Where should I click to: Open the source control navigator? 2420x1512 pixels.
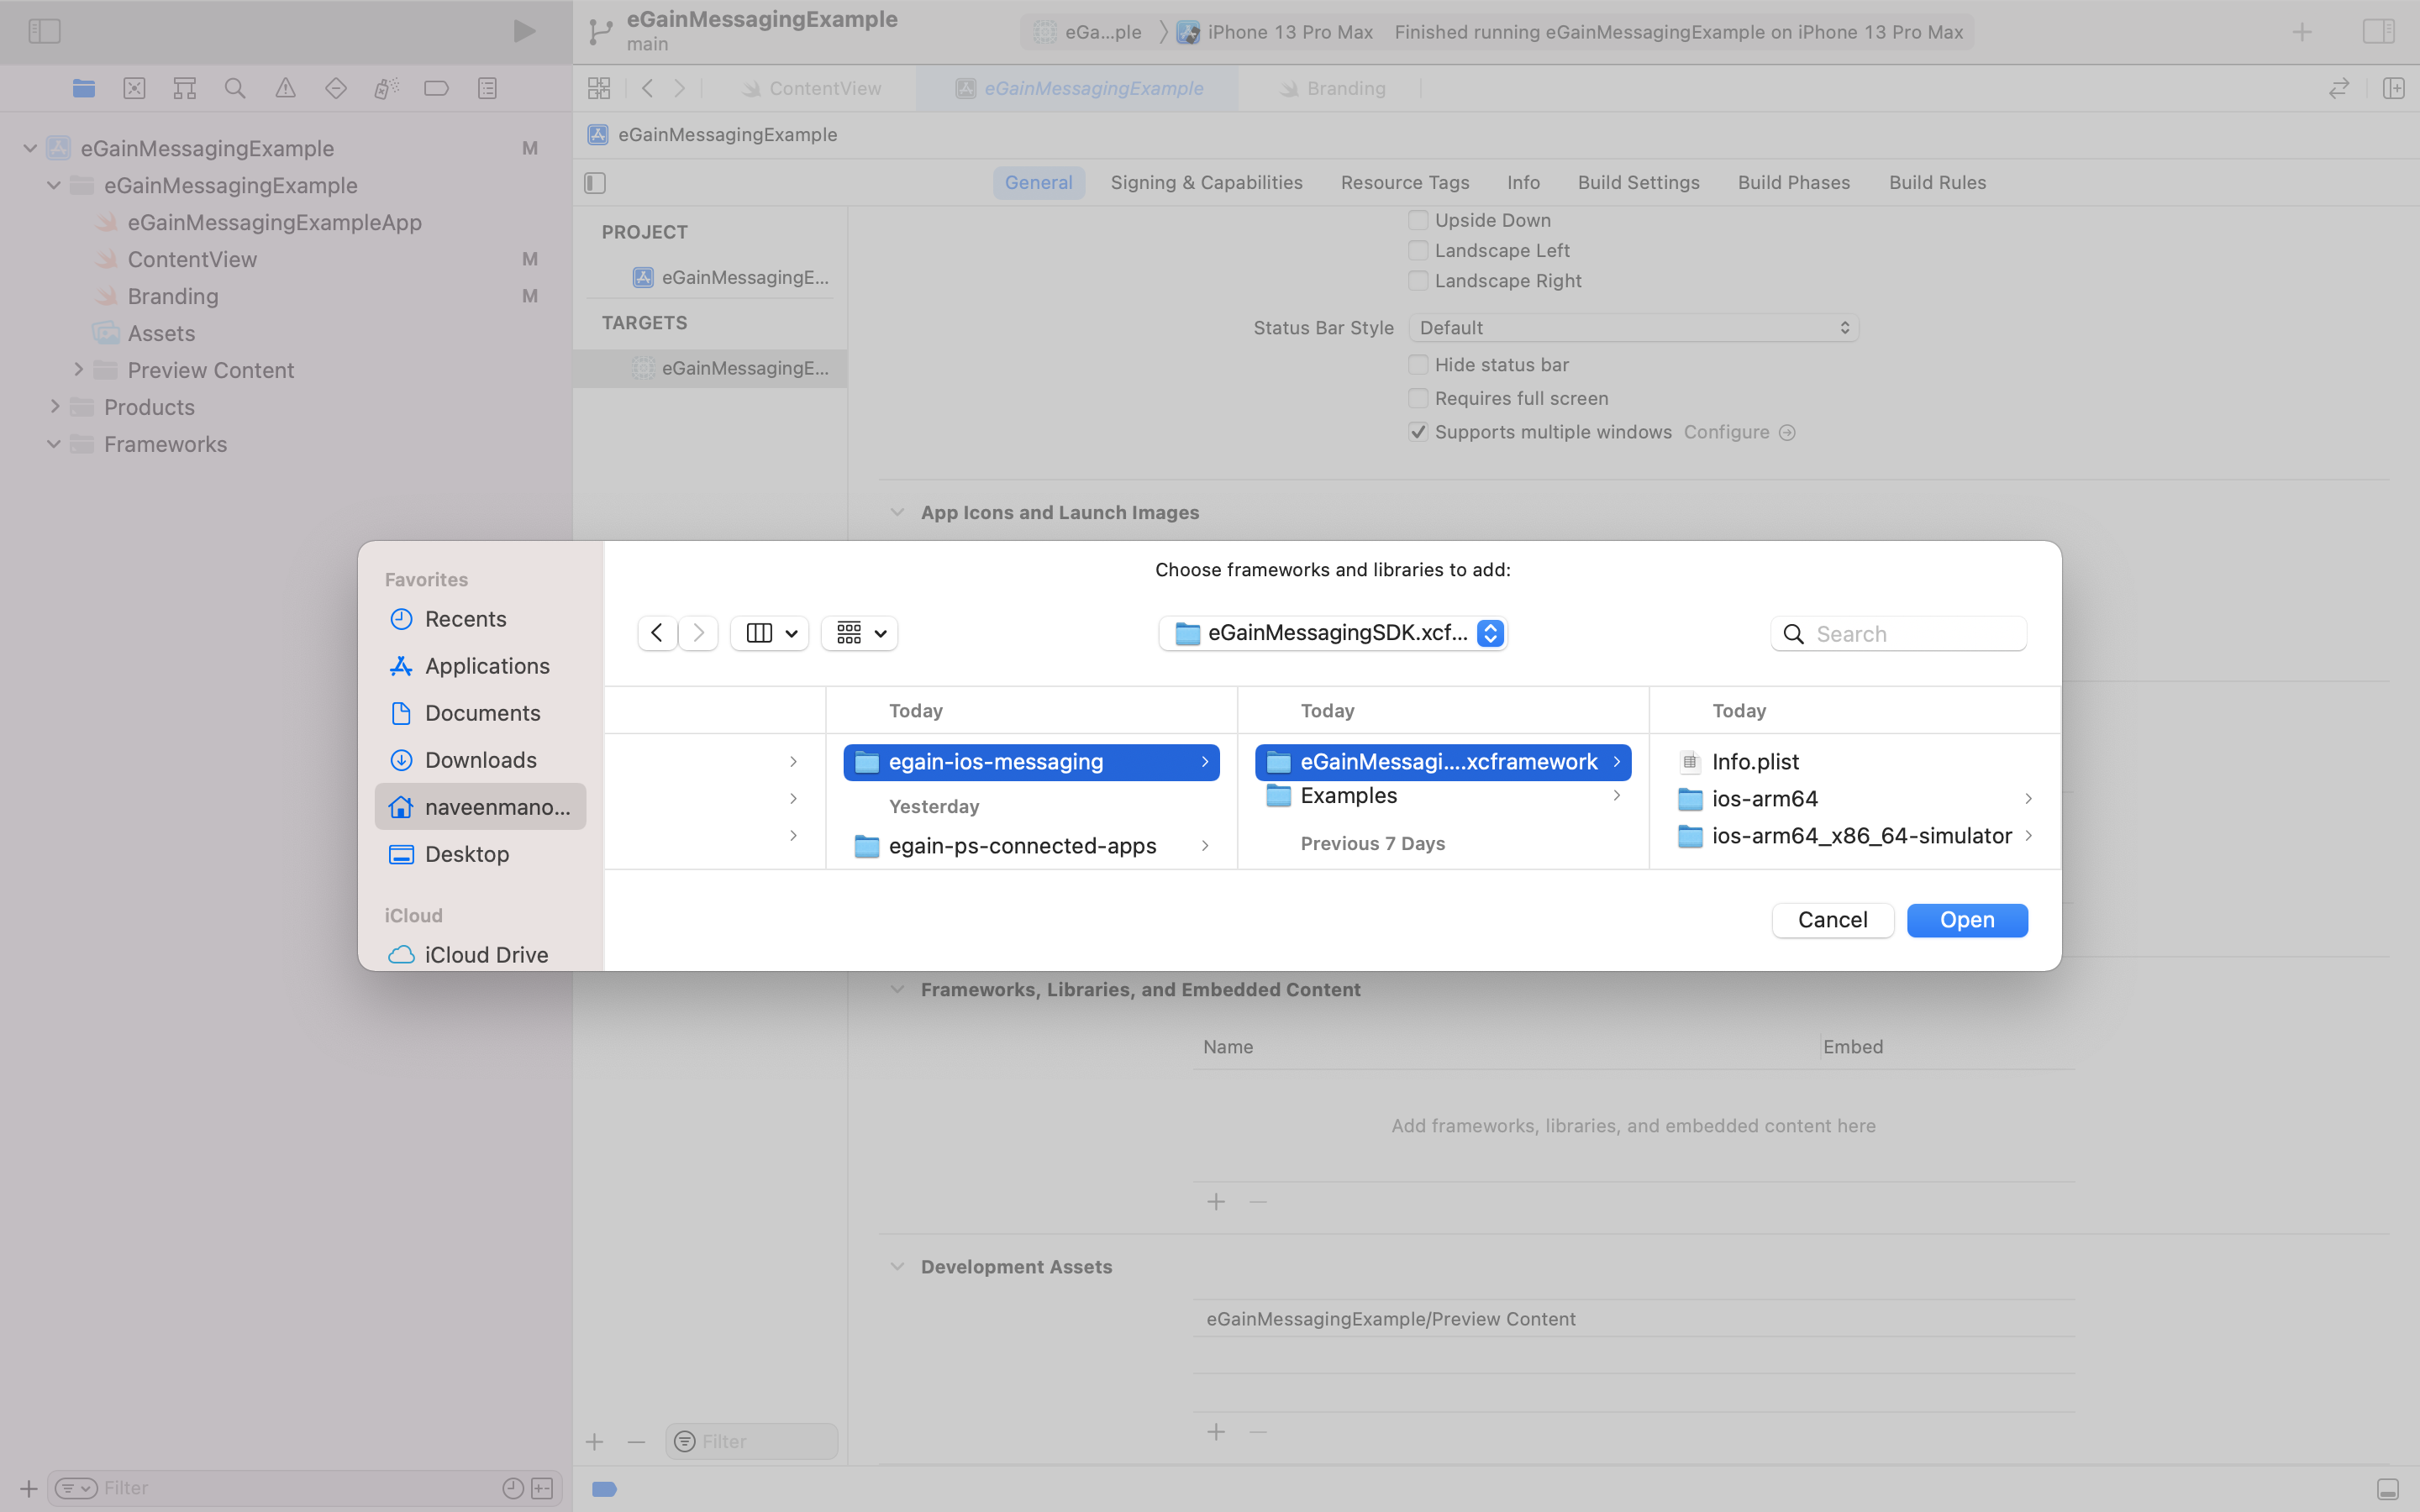134,88
